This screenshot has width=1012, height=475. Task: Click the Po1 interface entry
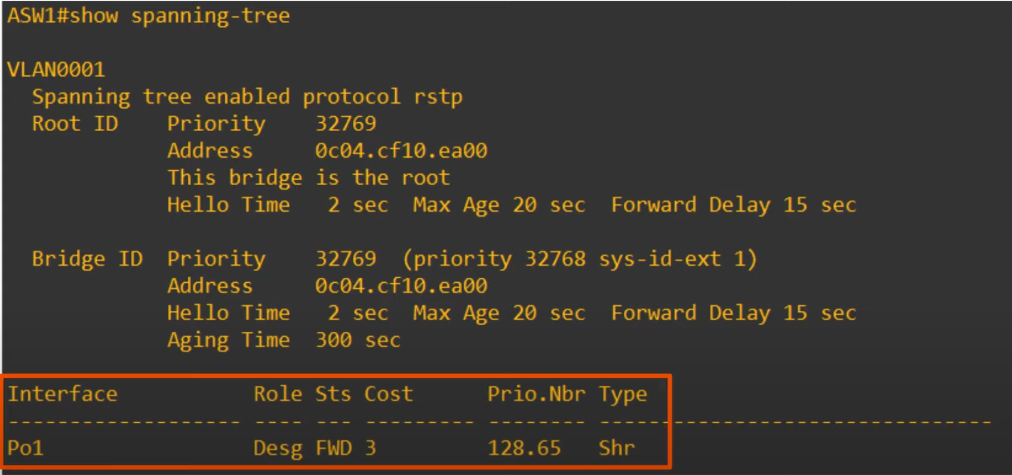(25, 448)
